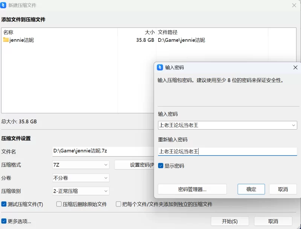301x229 pixels.
Task: Close the 新建压缩文件 window
Action: pos(294,5)
